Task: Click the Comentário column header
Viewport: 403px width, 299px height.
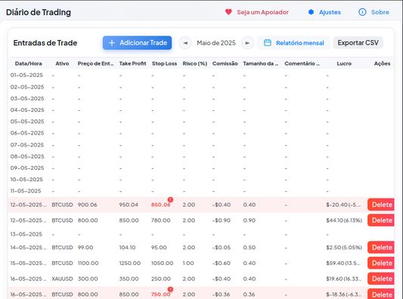Action: click(x=302, y=63)
